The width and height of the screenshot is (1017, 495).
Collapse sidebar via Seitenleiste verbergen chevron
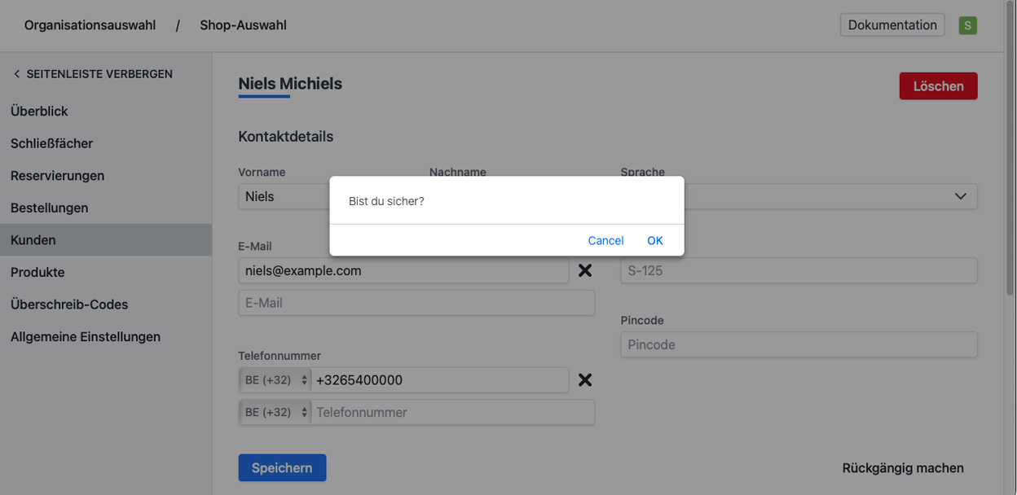[16, 74]
